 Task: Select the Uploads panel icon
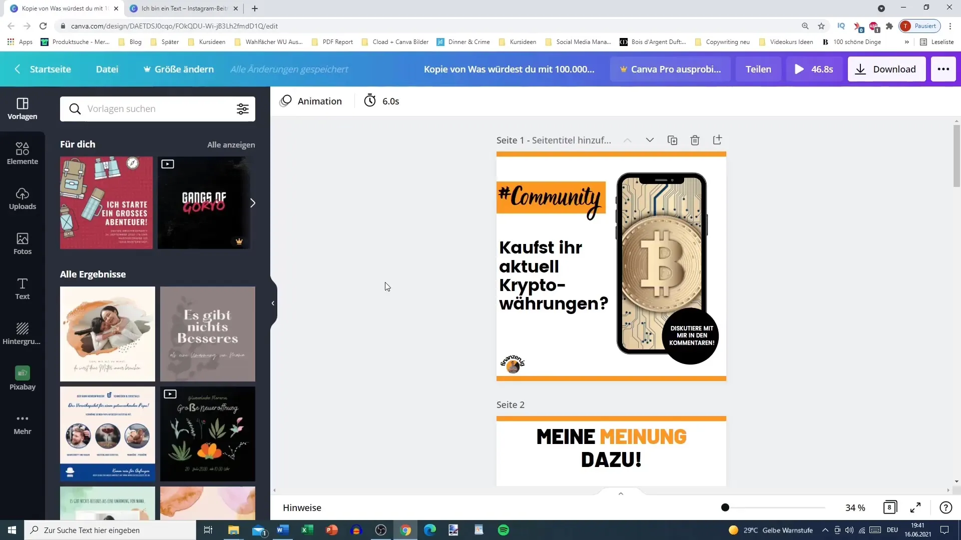(22, 198)
